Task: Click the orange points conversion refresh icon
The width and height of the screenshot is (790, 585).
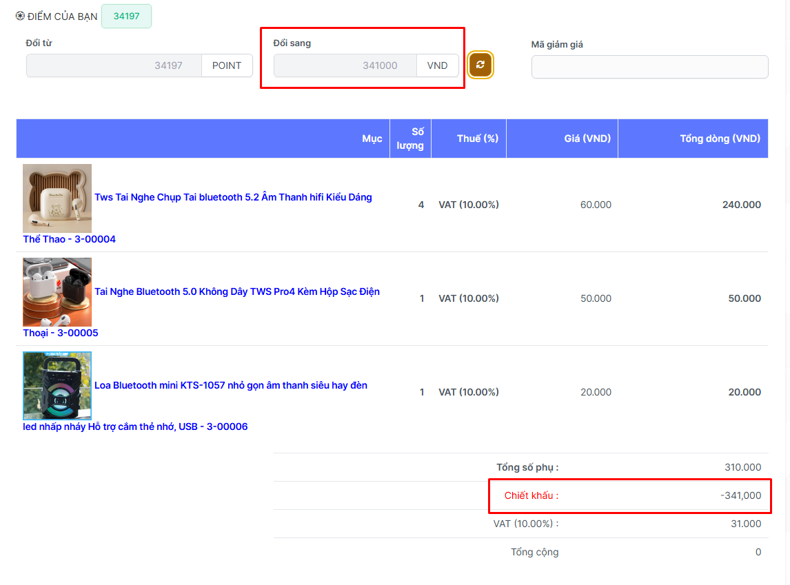Action: (480, 65)
